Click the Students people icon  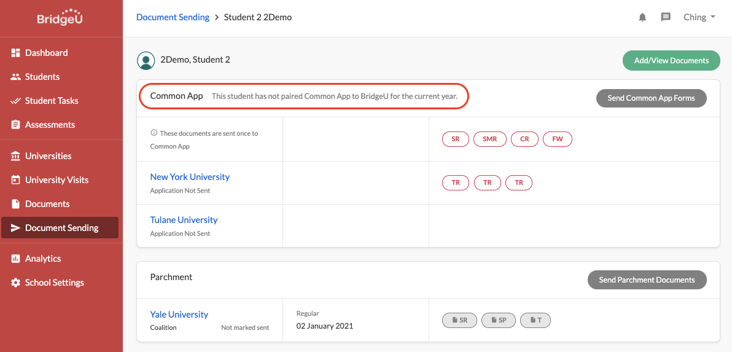point(15,77)
